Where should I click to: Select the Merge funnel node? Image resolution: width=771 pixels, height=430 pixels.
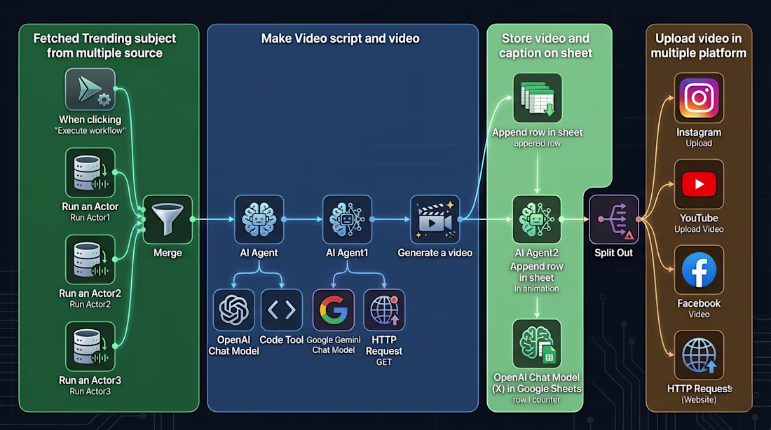pos(168,219)
